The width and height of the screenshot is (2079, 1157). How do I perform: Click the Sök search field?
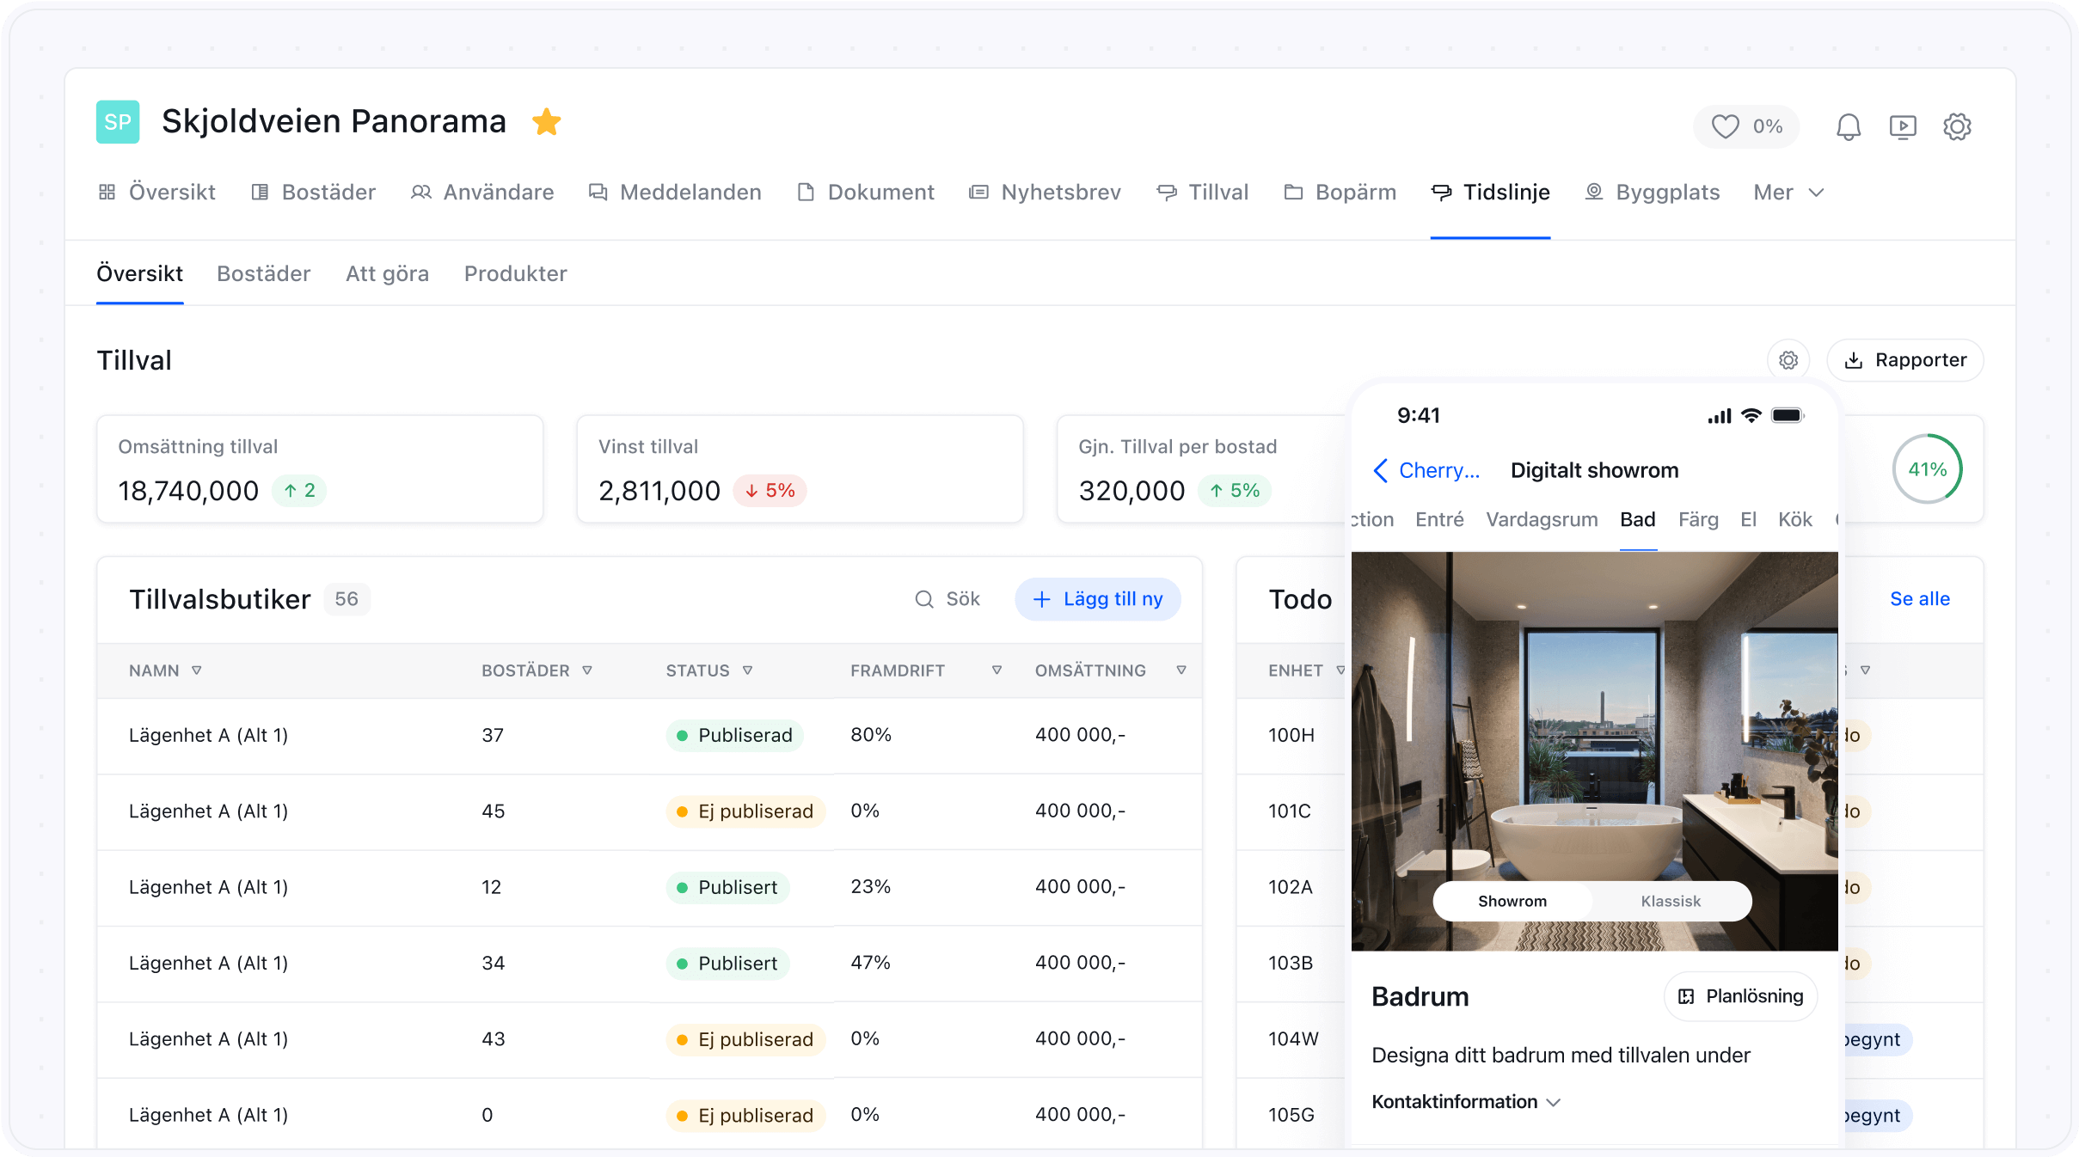948,599
